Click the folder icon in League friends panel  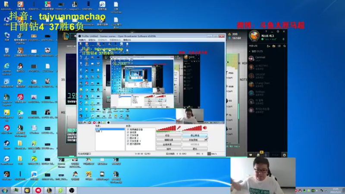click(274, 46)
